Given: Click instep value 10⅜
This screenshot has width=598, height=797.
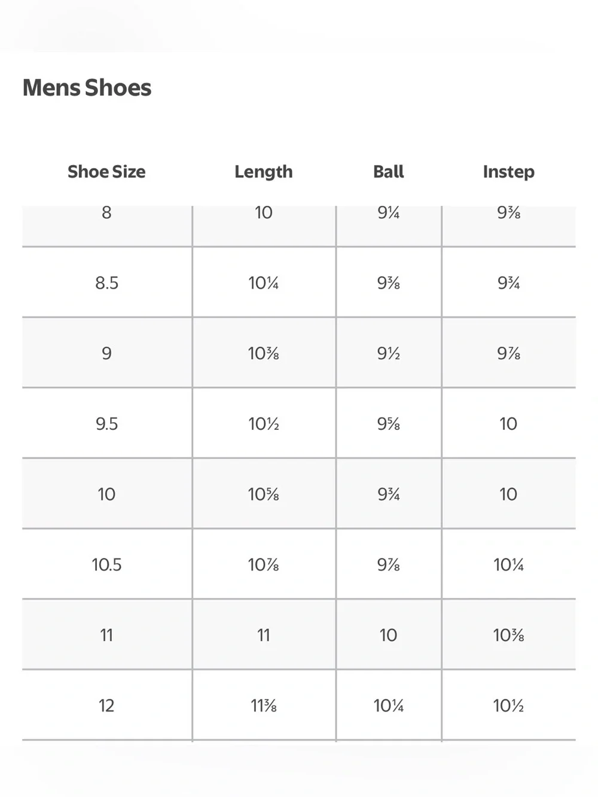Looking at the screenshot, I should click(x=509, y=636).
